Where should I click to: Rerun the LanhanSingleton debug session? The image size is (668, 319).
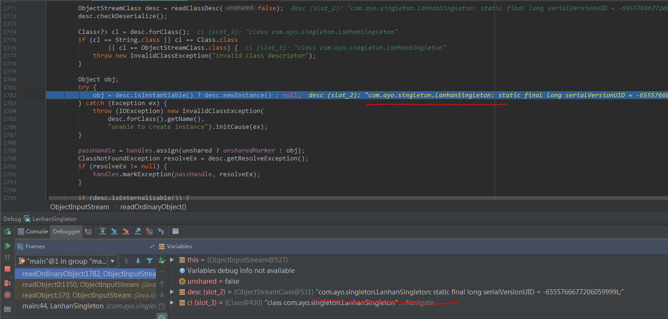tap(7, 232)
